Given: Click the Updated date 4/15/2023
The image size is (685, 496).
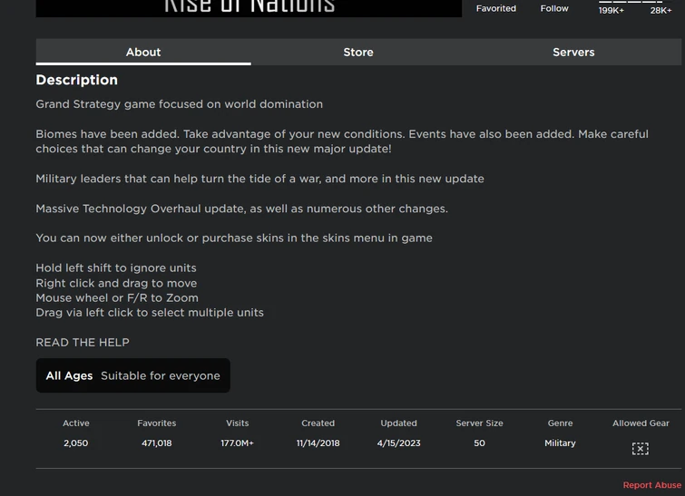Looking at the screenshot, I should (398, 443).
